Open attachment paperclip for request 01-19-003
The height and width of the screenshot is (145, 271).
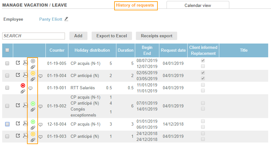(33, 140)
